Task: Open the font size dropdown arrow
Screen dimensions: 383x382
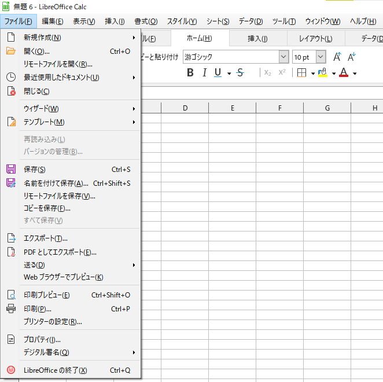Action: point(321,57)
